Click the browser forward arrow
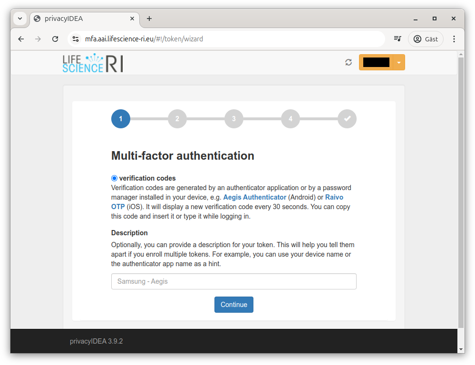475x365 pixels. tap(38, 39)
